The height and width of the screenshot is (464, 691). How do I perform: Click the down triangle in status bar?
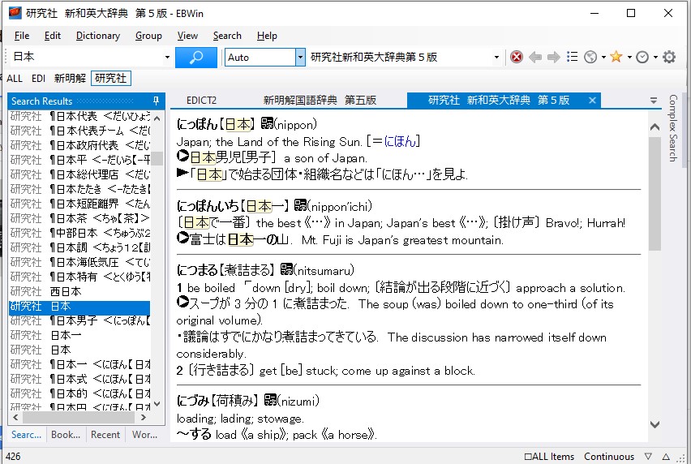point(648,457)
